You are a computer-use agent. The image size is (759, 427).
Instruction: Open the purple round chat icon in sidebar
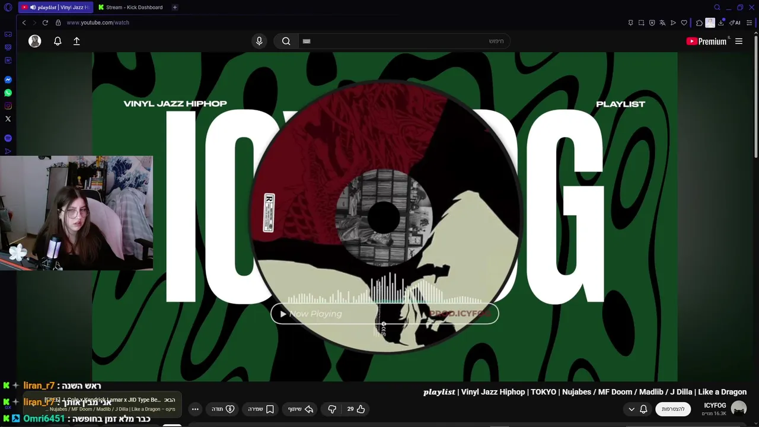pyautogui.click(x=8, y=138)
